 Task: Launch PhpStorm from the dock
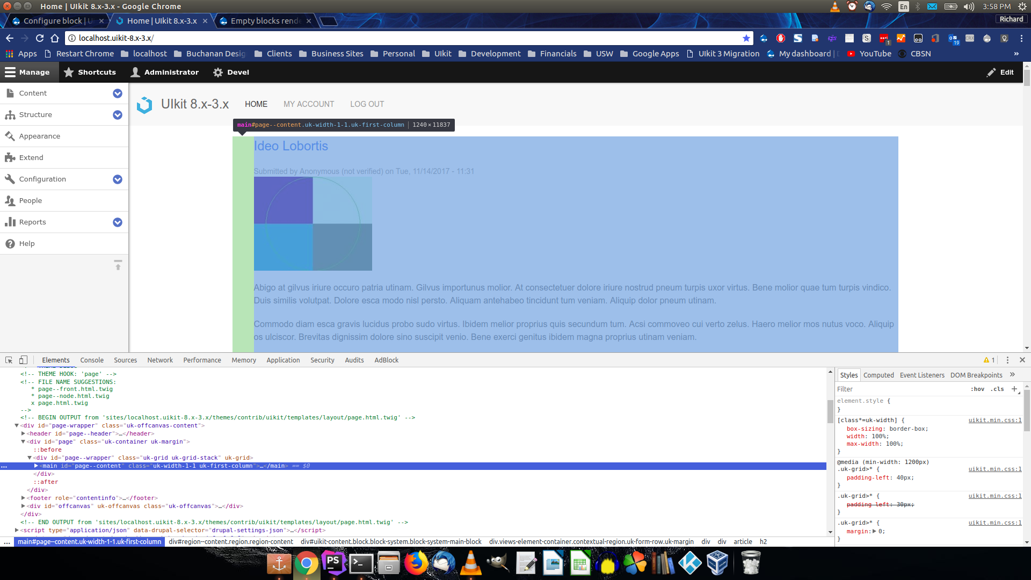tap(333, 563)
